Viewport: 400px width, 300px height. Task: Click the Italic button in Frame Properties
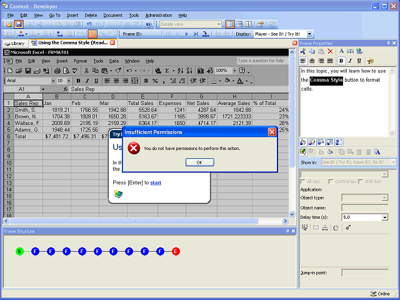tap(350, 61)
